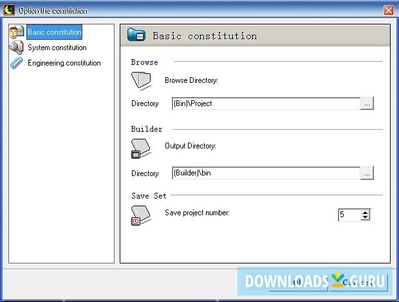The width and height of the screenshot is (399, 302).
Task: Click the Output Directory label
Action: pyautogui.click(x=190, y=146)
